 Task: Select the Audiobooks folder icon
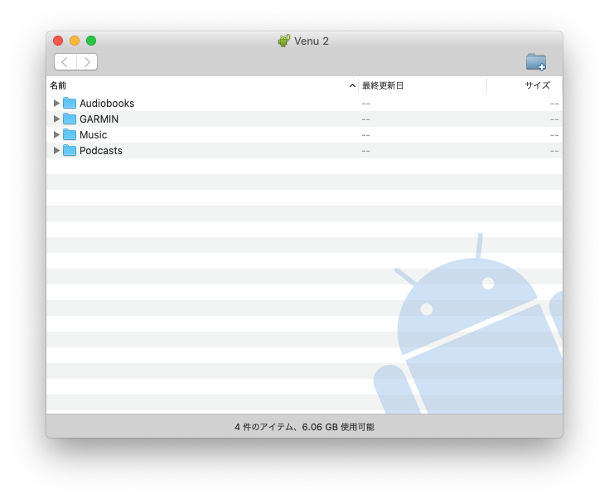tap(70, 103)
